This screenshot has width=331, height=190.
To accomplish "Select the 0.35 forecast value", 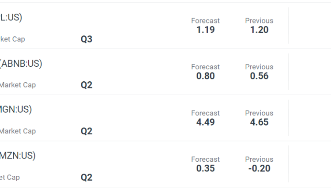I will [x=205, y=168].
